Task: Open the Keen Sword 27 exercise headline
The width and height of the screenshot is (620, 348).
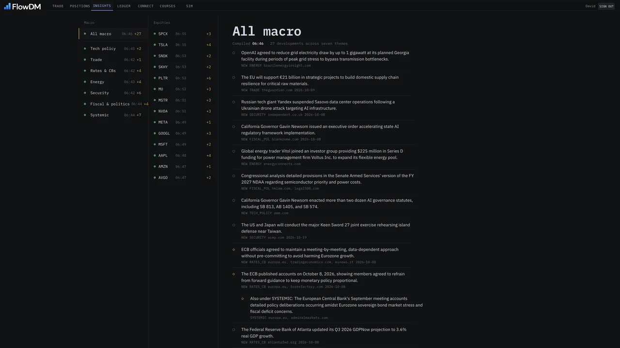Action: coord(325,228)
